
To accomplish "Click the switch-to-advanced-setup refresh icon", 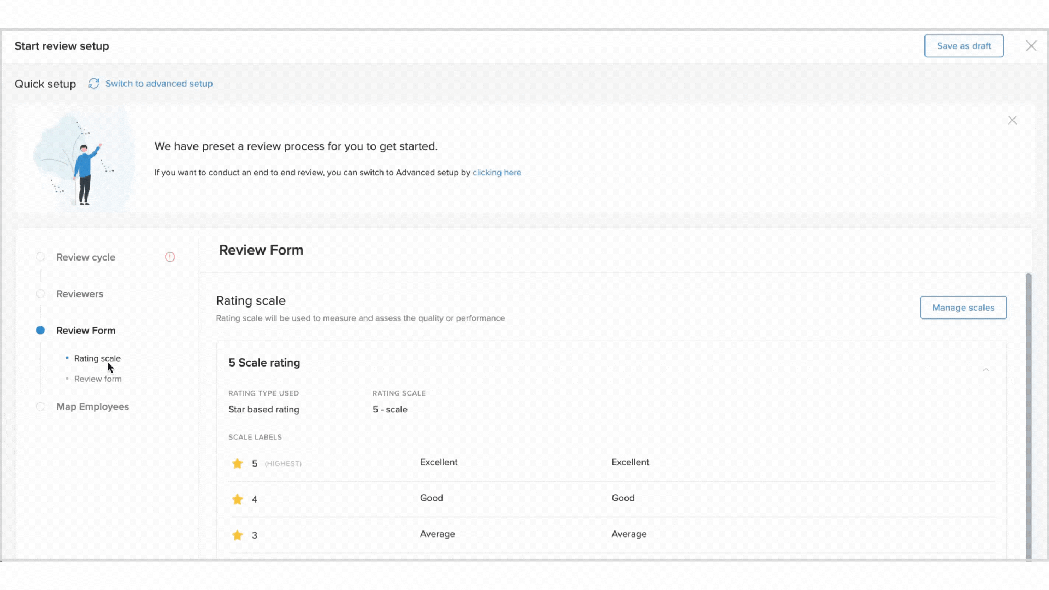I will click(93, 84).
